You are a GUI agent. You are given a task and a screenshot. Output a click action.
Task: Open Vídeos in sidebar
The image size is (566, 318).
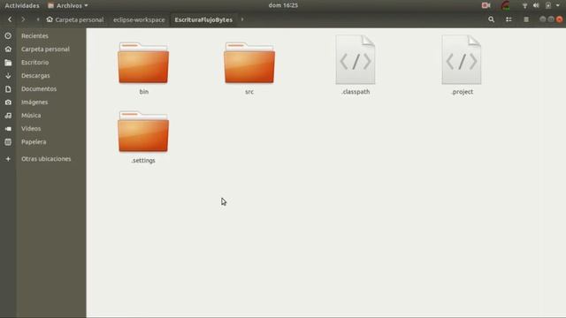point(31,129)
